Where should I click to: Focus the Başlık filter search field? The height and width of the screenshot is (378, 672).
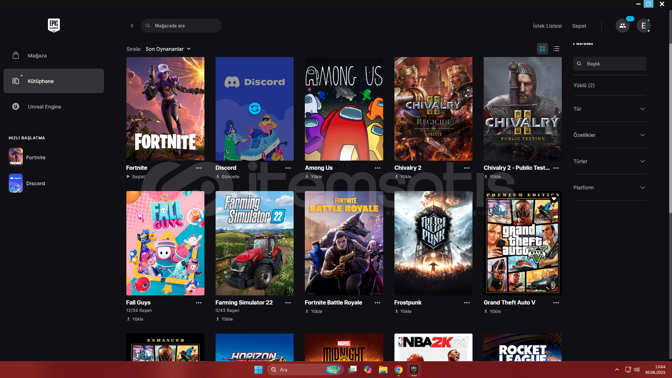coord(610,64)
